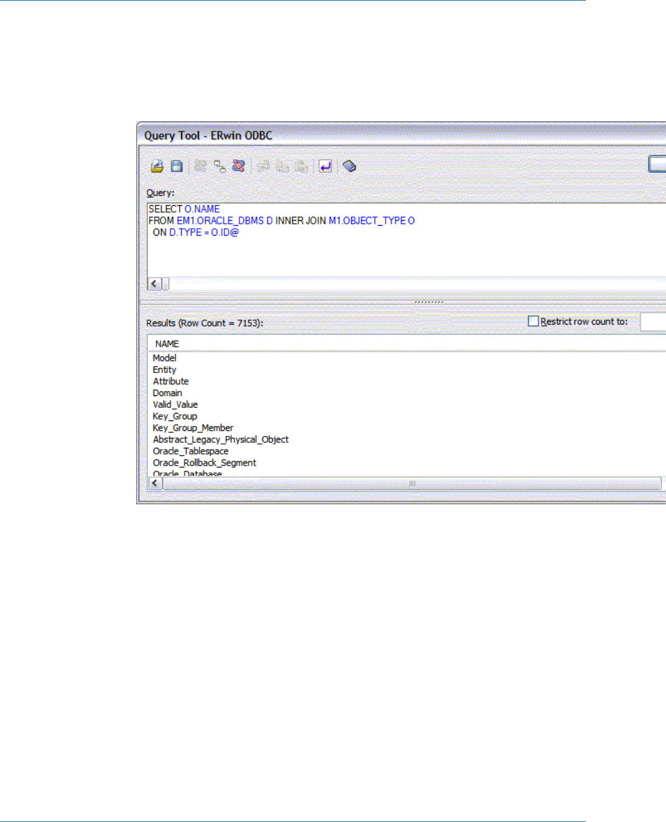666x822 pixels.
Task: Click inside the Query text editor
Action: tap(407, 240)
